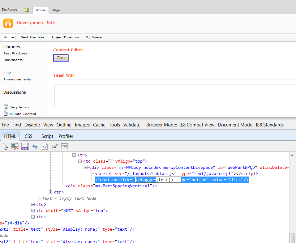
Task: Expand the td node above width 30%
Action: coord(33,204)
